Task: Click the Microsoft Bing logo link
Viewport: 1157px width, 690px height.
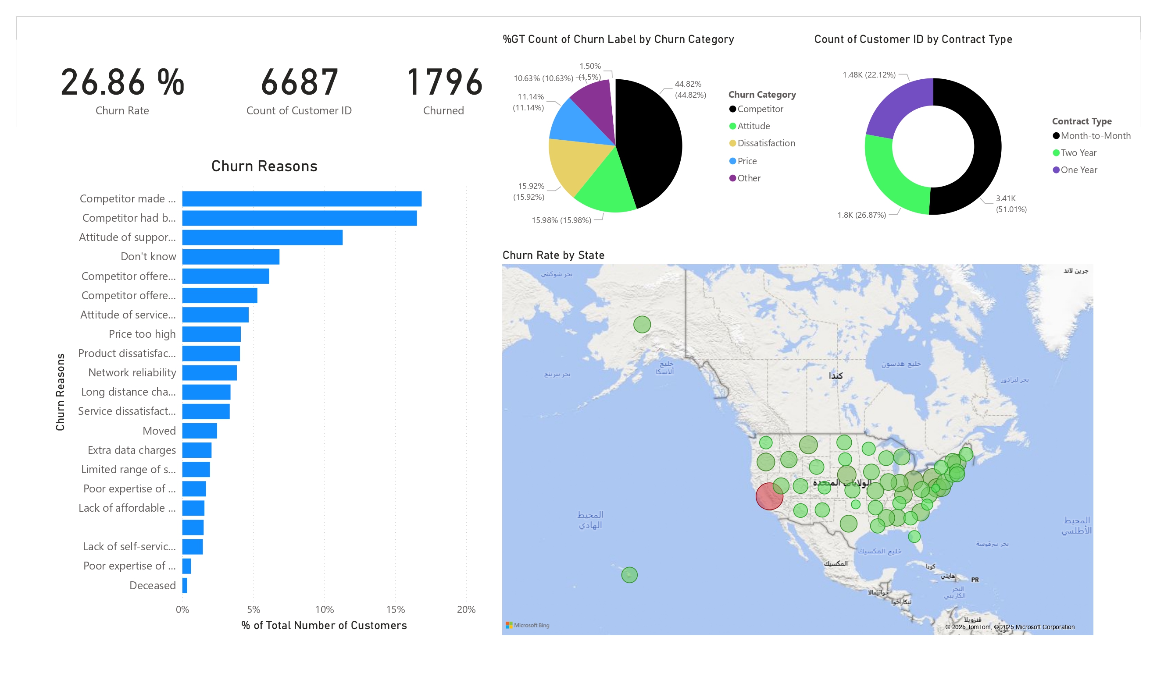Action: point(528,625)
